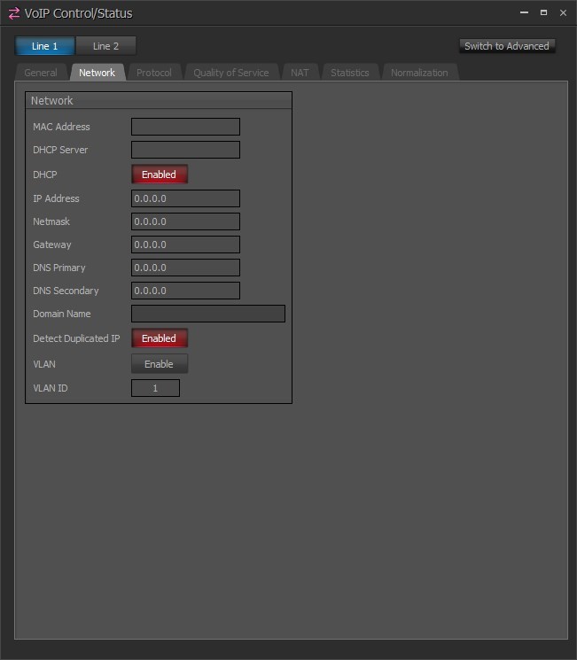Screen dimensions: 577x660
Task: Click Switch to Advanced button
Action: [507, 46]
